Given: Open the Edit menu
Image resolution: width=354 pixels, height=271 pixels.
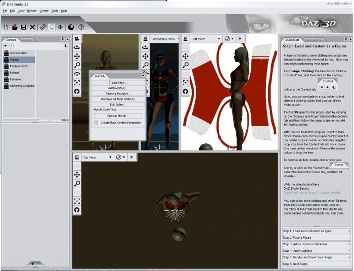Looking at the screenshot, I should pyautogui.click(x=12, y=11).
